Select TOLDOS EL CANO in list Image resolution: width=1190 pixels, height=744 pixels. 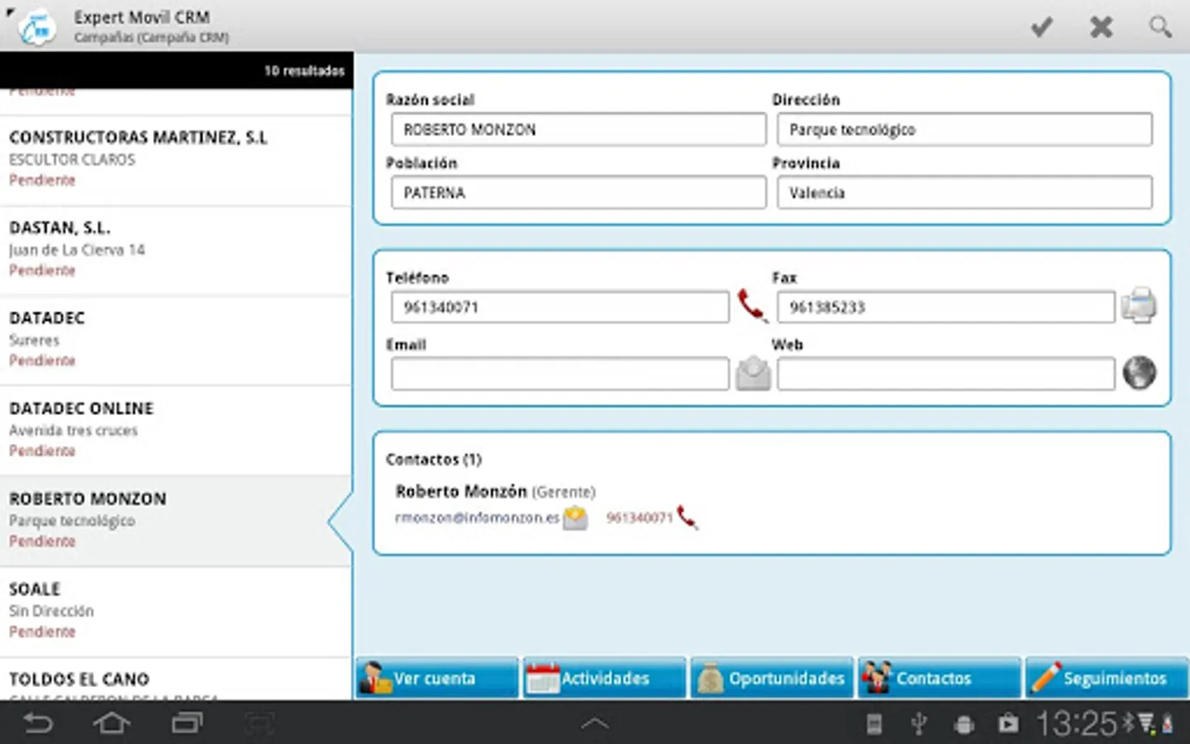tap(176, 680)
